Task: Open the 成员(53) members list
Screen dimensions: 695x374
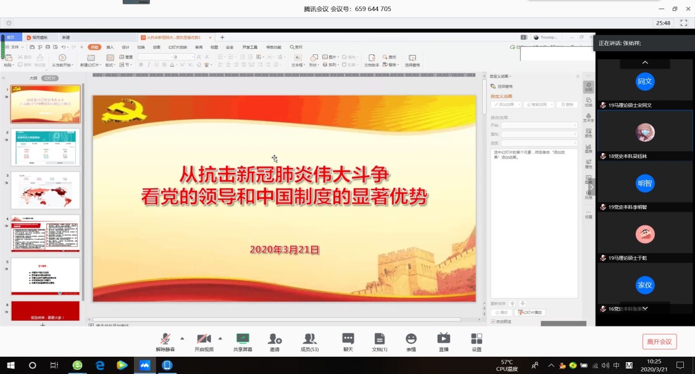Action: [x=309, y=339]
